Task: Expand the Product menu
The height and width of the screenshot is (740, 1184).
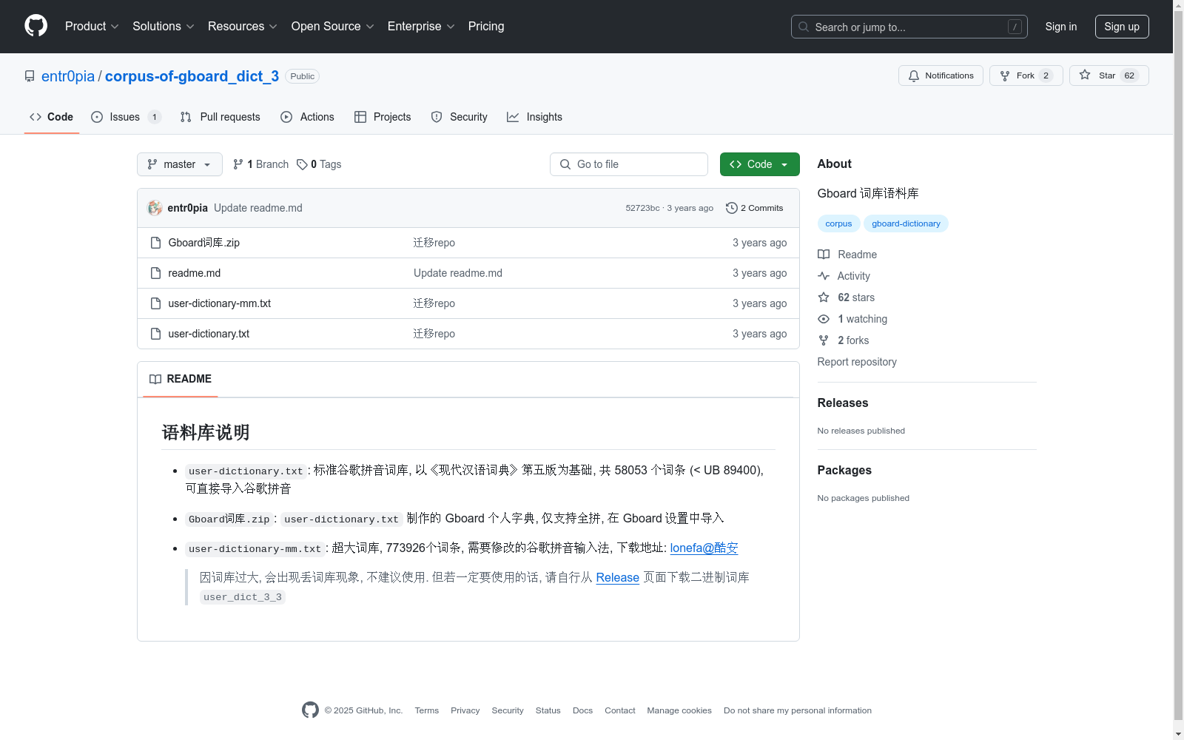Action: pos(92,26)
